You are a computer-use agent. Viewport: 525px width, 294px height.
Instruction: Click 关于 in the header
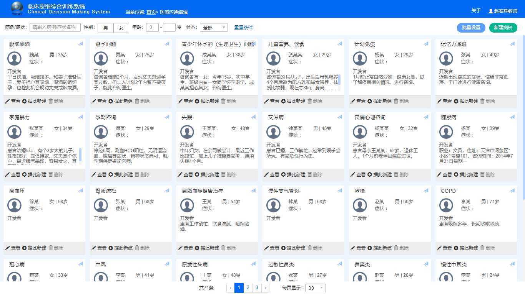(476, 11)
